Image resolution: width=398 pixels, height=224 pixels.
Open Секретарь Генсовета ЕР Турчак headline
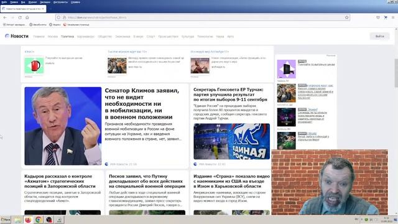coord(230,95)
